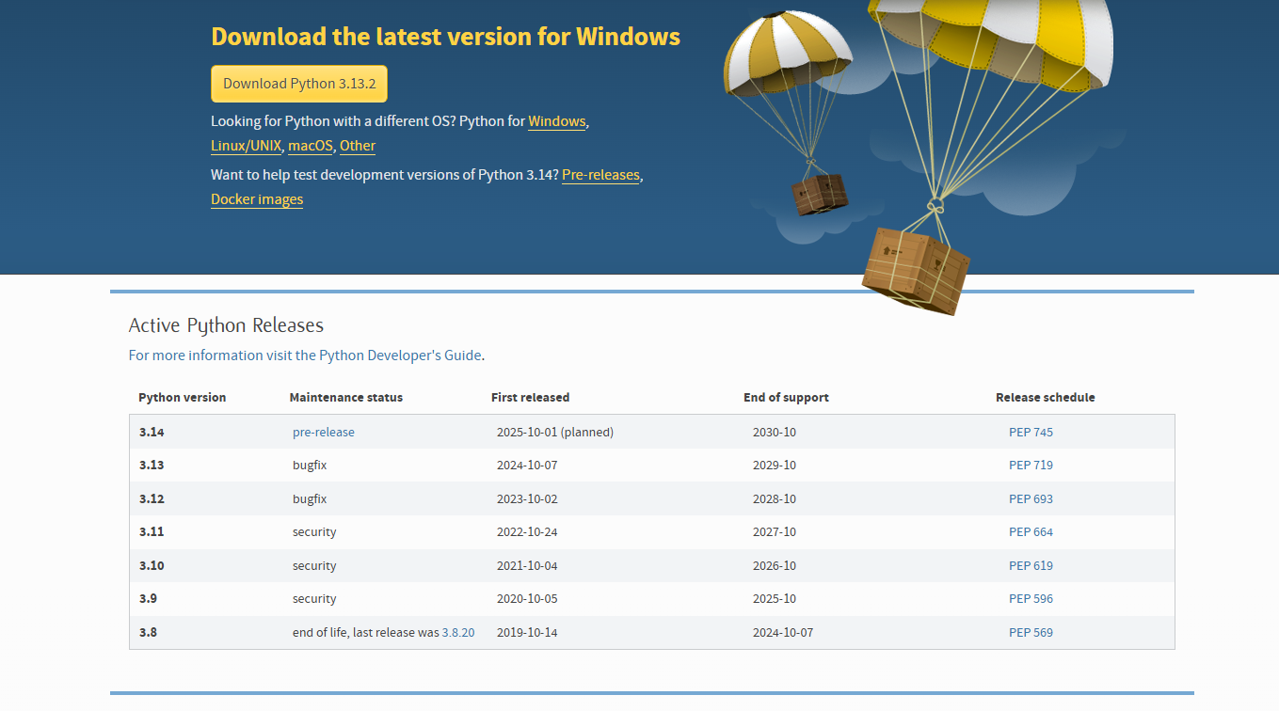1279x711 pixels.
Task: Visit the Pre-releases link
Action: click(600, 175)
